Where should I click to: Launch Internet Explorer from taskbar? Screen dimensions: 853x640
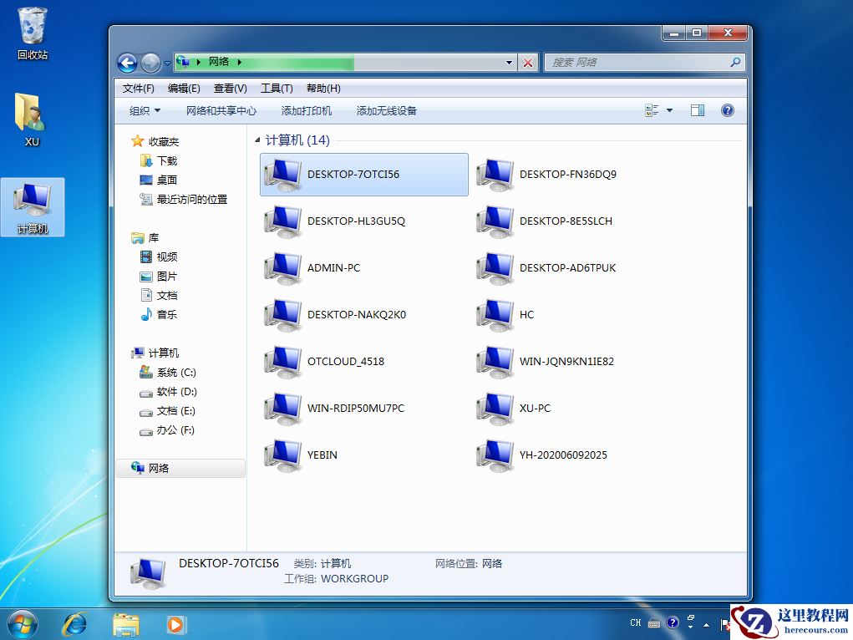(75, 623)
